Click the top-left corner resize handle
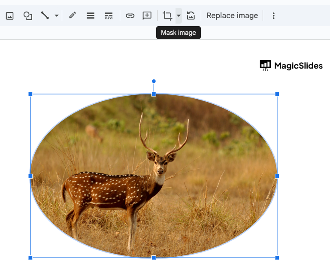 (x=30, y=94)
